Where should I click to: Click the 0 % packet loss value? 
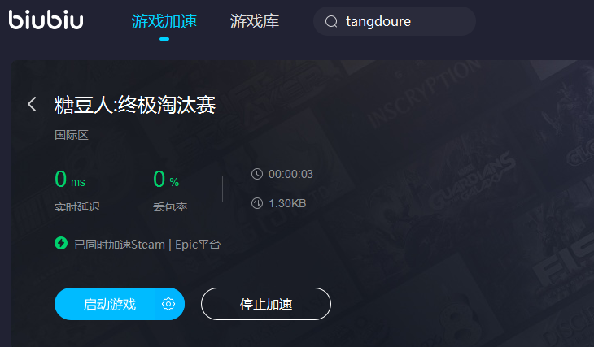[x=166, y=179]
